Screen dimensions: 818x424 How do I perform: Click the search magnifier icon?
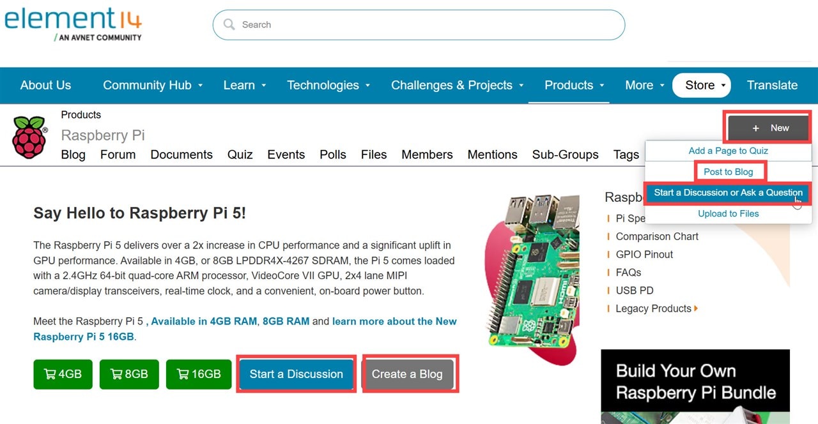229,25
